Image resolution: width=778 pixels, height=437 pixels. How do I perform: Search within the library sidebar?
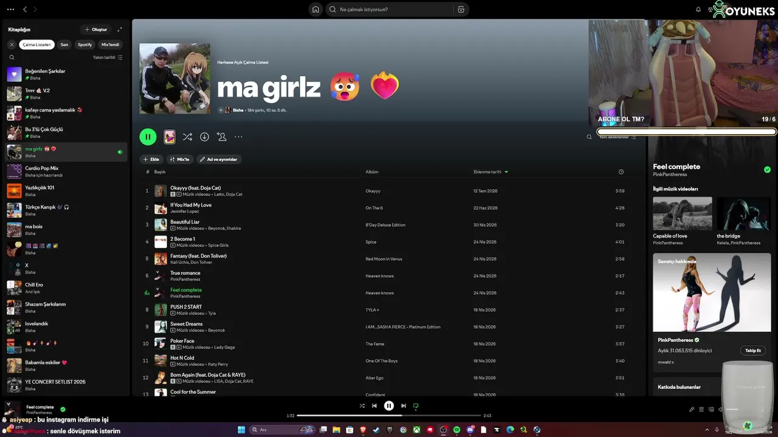coord(12,58)
